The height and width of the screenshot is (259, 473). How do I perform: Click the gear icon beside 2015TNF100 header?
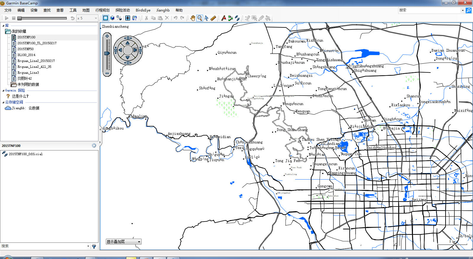click(x=94, y=145)
